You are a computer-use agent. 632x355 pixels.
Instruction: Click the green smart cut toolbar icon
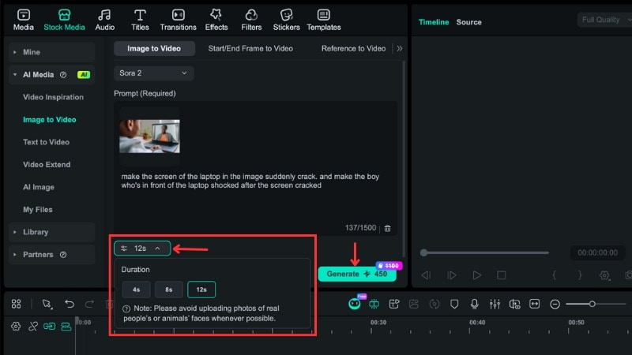[x=374, y=304]
